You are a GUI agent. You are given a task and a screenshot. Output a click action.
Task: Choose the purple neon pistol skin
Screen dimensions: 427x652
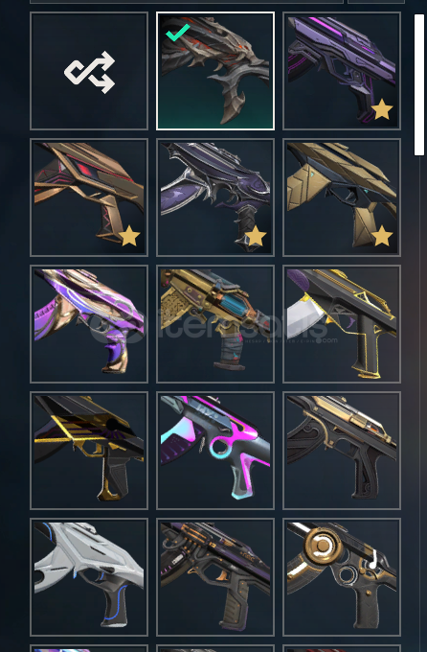tap(342, 71)
